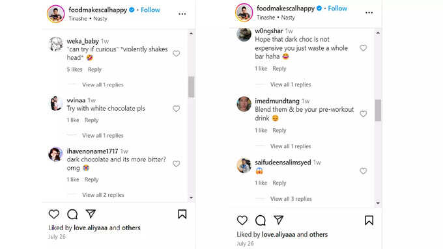This screenshot has height=249, width=443.
Task: Click Follow next to foodmakescalhappy in the left panel
Action: (150, 10)
